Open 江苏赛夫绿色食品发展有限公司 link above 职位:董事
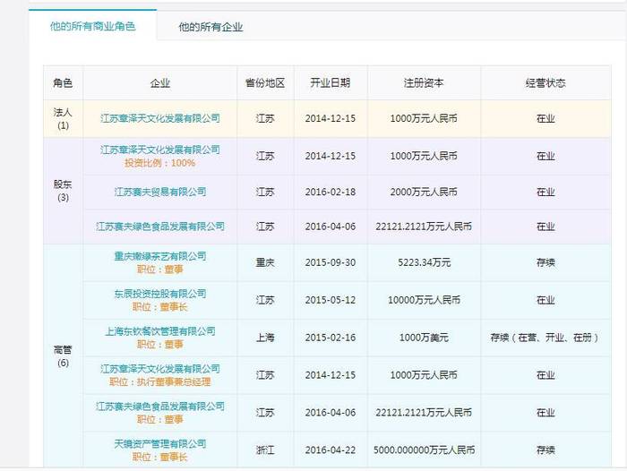The width and height of the screenshot is (627, 471). pyautogui.click(x=160, y=407)
